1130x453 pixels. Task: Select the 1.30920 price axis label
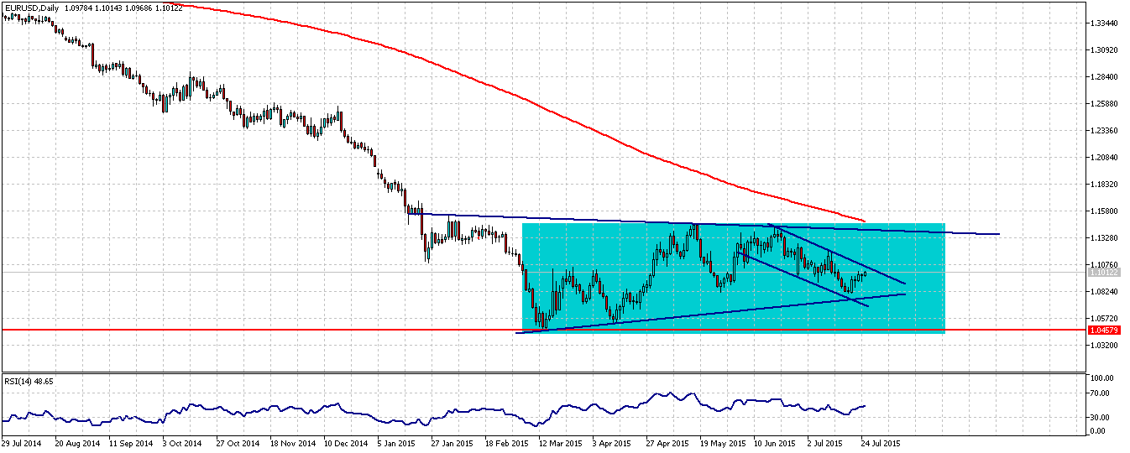pos(1104,49)
